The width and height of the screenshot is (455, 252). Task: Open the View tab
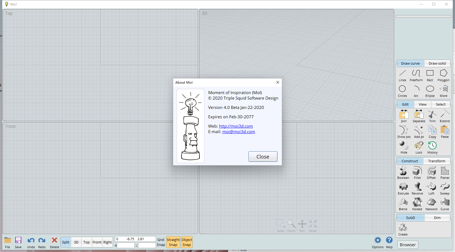tap(422, 104)
